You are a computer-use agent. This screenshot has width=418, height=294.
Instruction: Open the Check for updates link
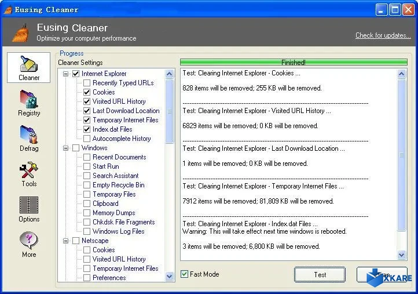click(x=383, y=35)
